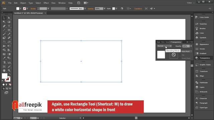Set paint mode to Gradient
This screenshot has width=214, height=120.
tap(7, 84)
